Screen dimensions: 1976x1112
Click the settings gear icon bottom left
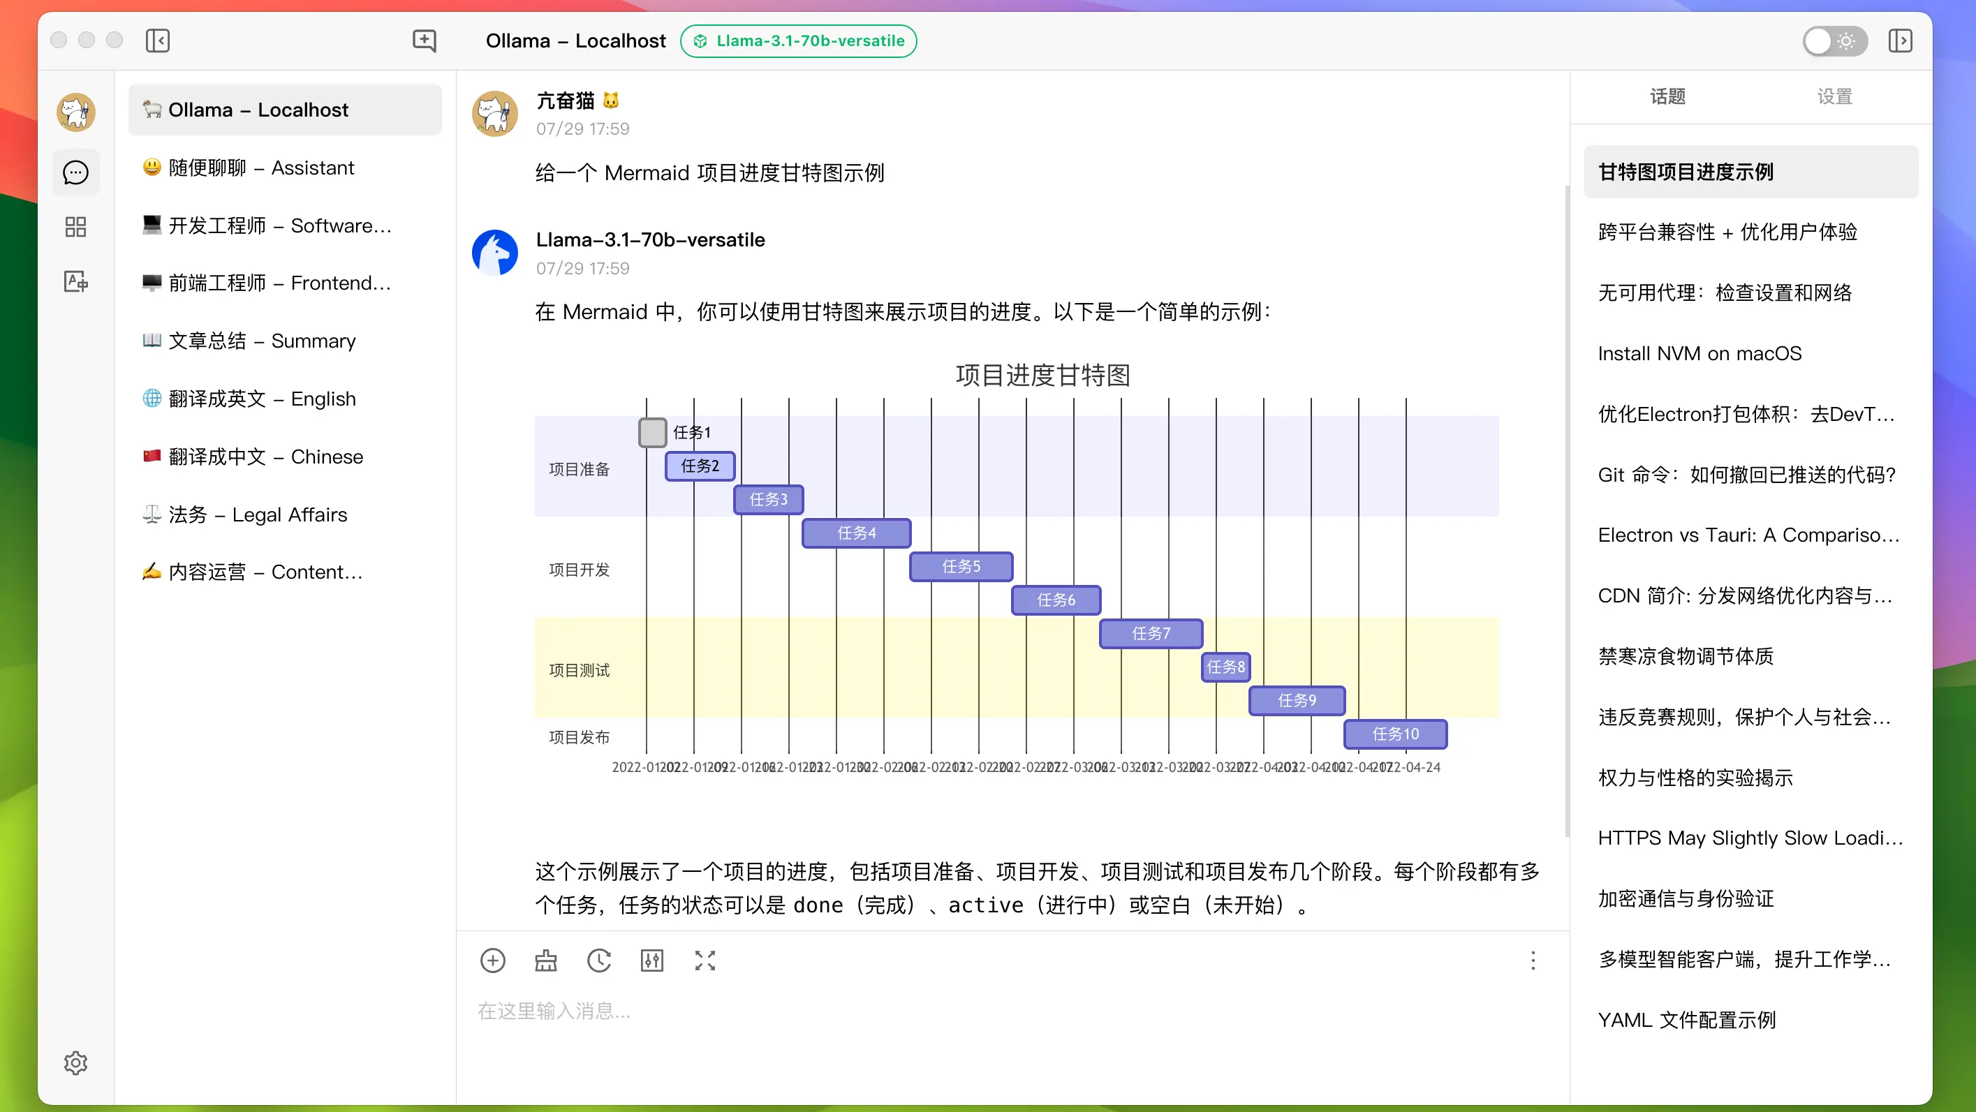tap(76, 1062)
